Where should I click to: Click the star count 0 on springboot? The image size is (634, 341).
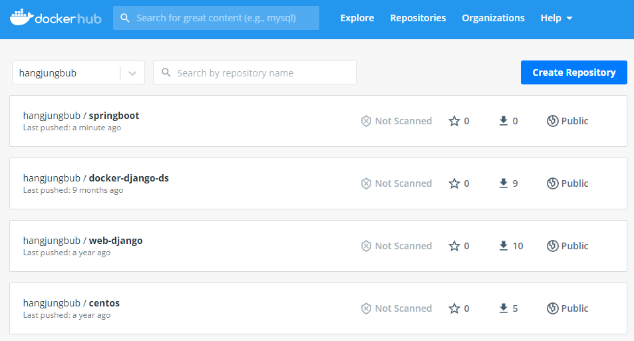coord(466,121)
